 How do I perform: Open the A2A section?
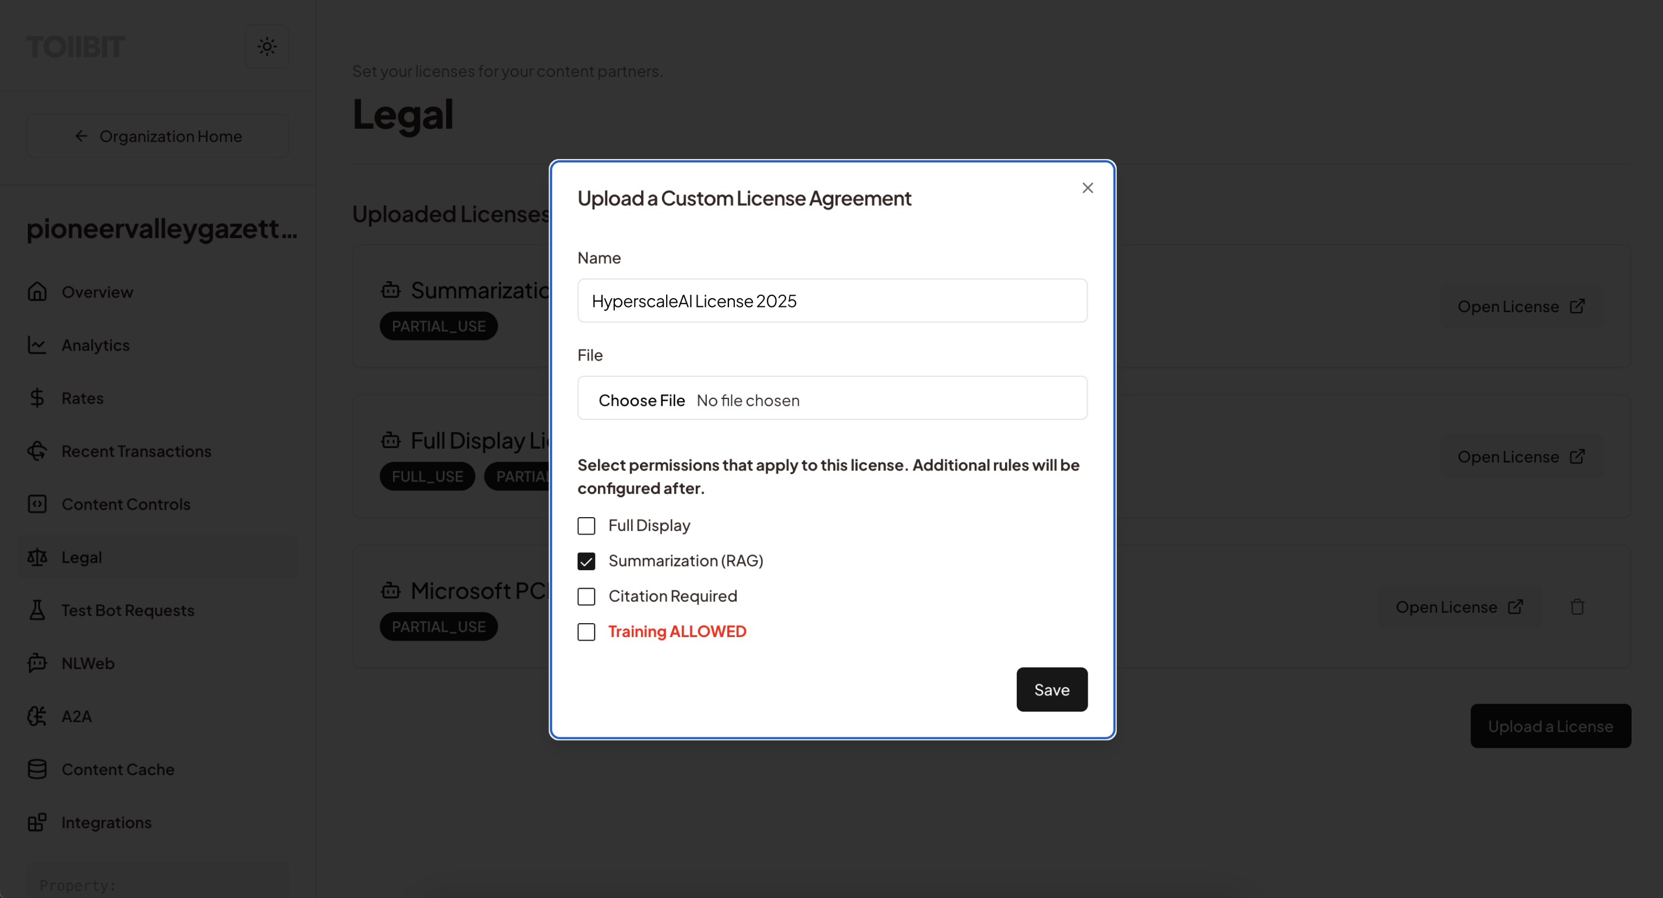[76, 716]
